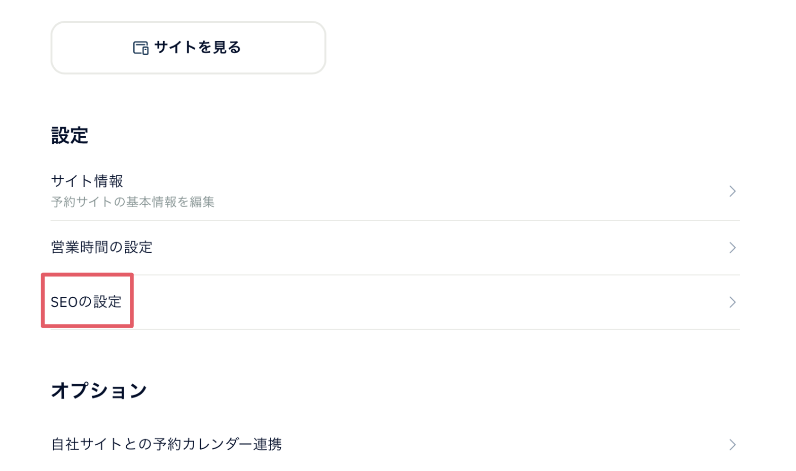Click the red highlight box's left border

pos(43,301)
